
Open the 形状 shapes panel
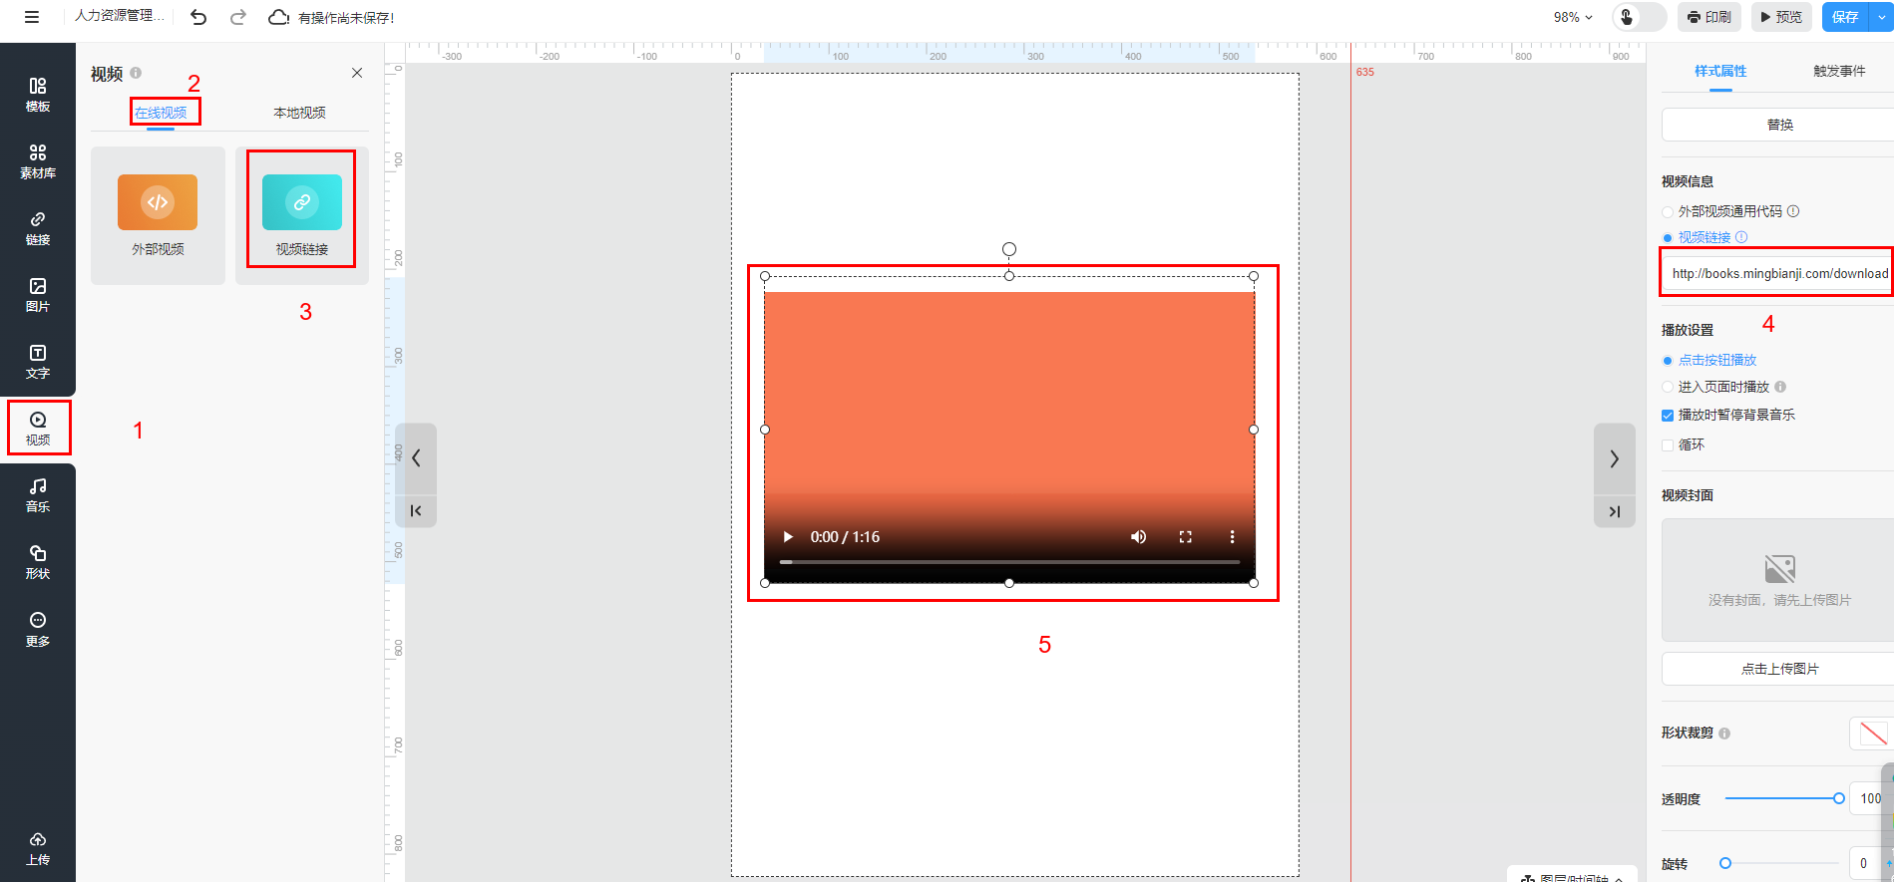[37, 561]
